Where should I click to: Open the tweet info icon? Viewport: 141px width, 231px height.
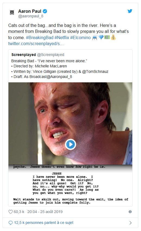[130, 212]
